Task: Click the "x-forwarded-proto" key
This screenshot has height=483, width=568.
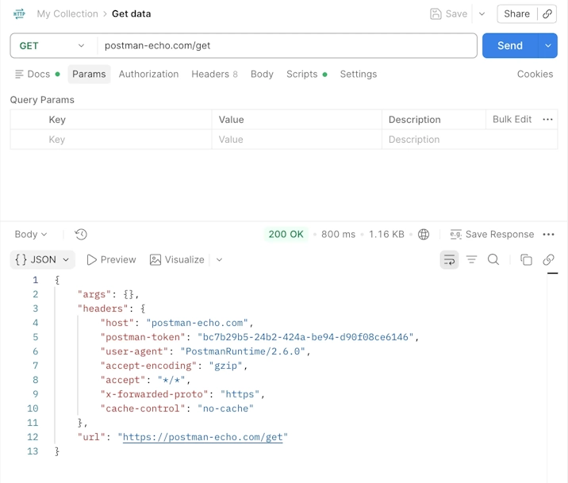Action: pyautogui.click(x=155, y=394)
